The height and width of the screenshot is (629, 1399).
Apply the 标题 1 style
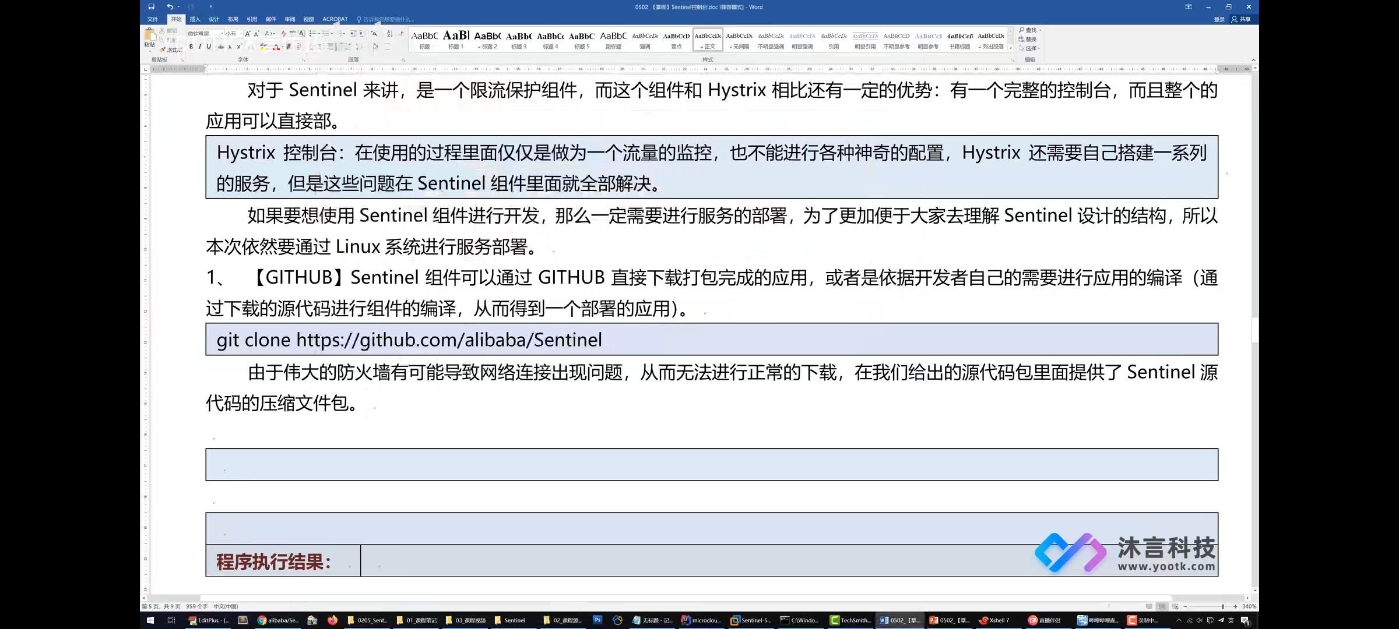coord(456,40)
